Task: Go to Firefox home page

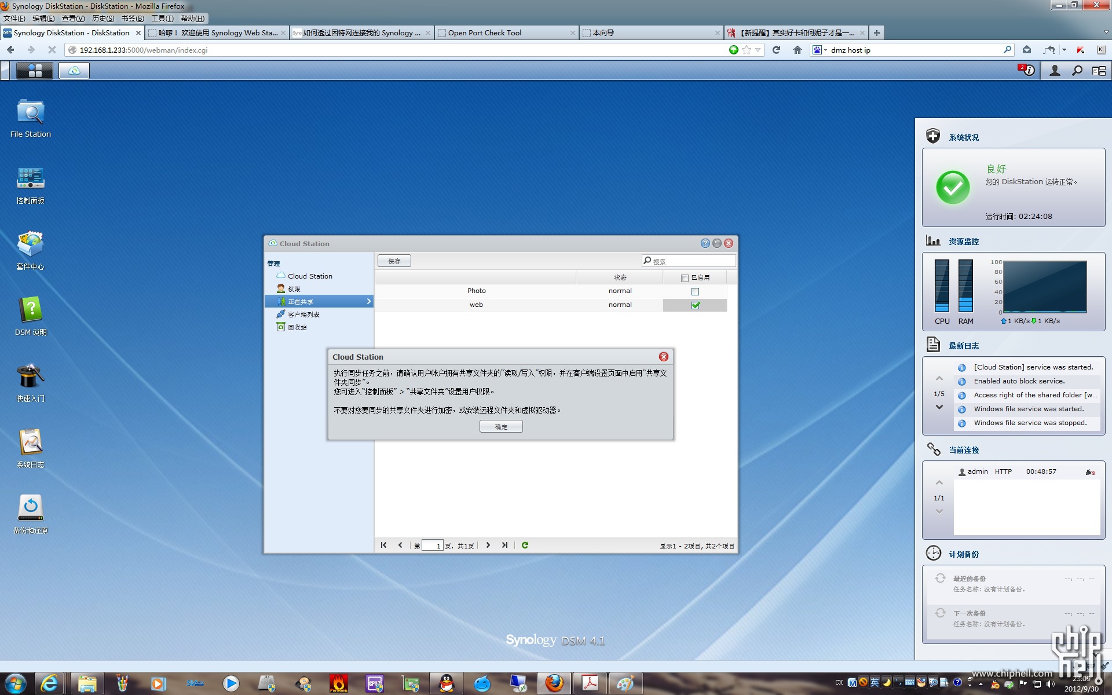Action: (798, 50)
